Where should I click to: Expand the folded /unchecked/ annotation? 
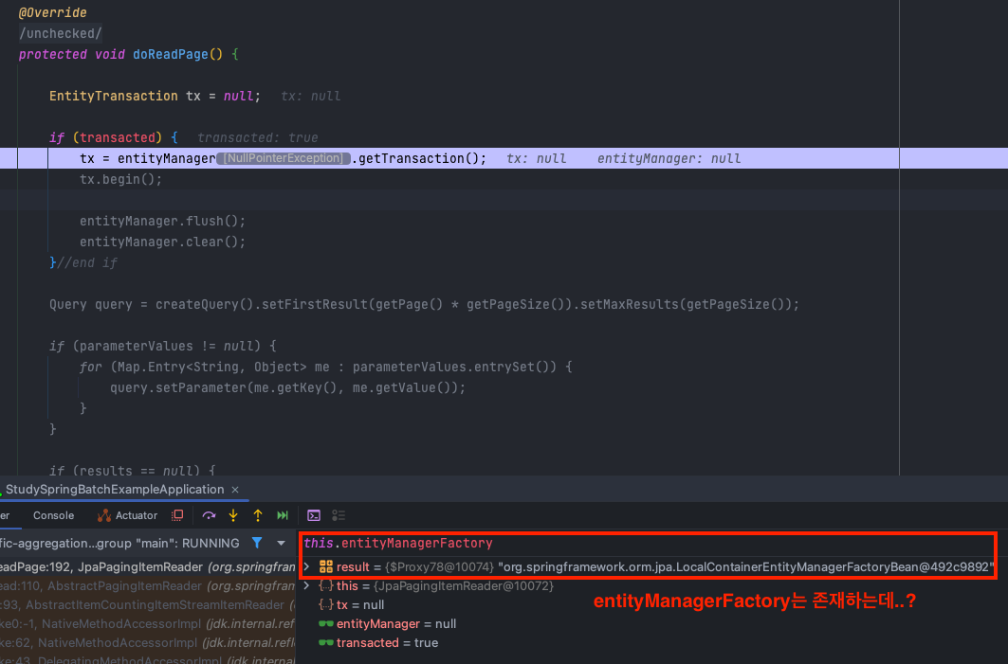pyautogui.click(x=61, y=33)
